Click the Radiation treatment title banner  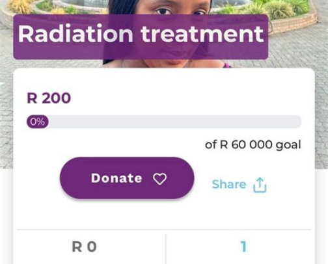pos(141,37)
